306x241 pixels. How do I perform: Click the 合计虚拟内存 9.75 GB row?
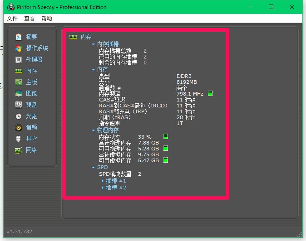[x=129, y=154]
